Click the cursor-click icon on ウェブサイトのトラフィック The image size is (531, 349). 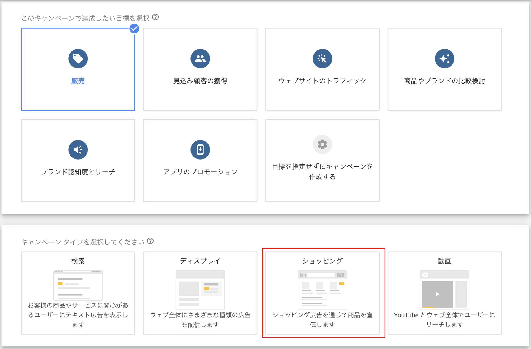322,58
